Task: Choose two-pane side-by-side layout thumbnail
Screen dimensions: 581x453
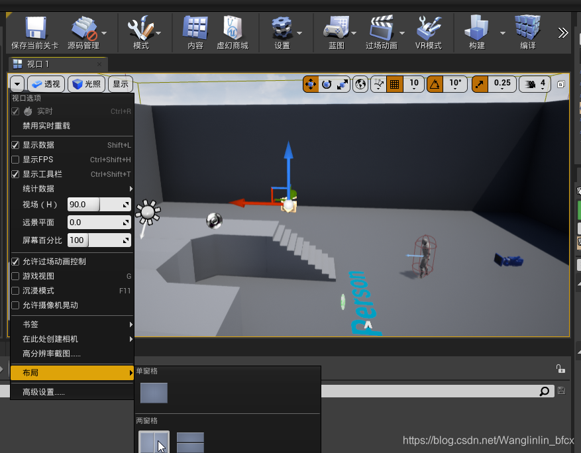Action: (154, 442)
